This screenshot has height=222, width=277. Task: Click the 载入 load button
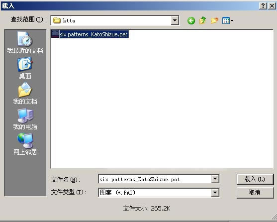pos(255,179)
